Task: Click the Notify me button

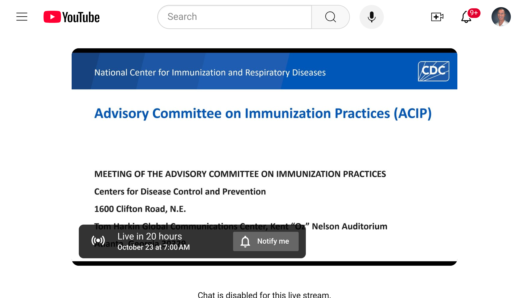Action: pyautogui.click(x=266, y=241)
